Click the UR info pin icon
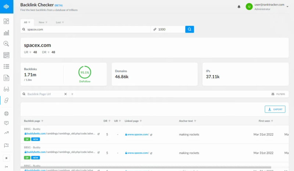The image size is (294, 171). click(x=31, y=52)
